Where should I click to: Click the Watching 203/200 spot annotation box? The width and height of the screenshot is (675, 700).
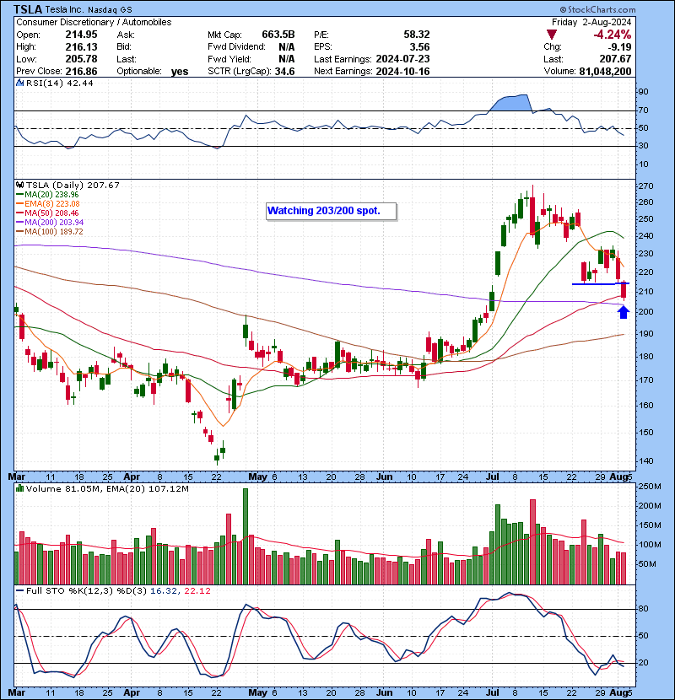[x=331, y=211]
